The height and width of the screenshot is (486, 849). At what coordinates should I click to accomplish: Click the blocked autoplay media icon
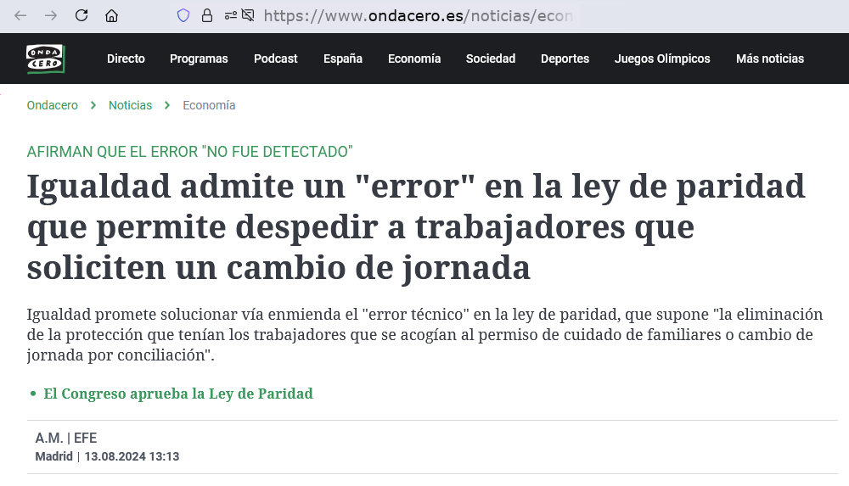[x=248, y=15]
